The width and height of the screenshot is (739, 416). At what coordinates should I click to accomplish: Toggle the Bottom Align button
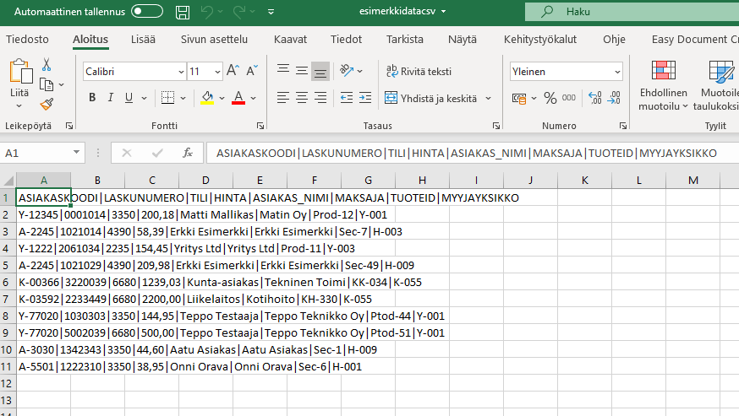pos(320,71)
